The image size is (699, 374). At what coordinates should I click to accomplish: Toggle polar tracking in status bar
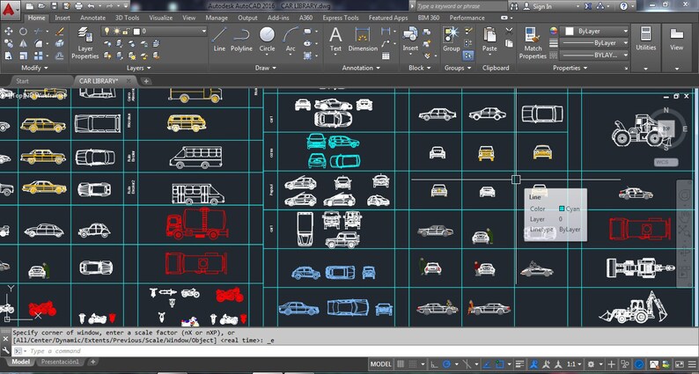[x=446, y=364]
